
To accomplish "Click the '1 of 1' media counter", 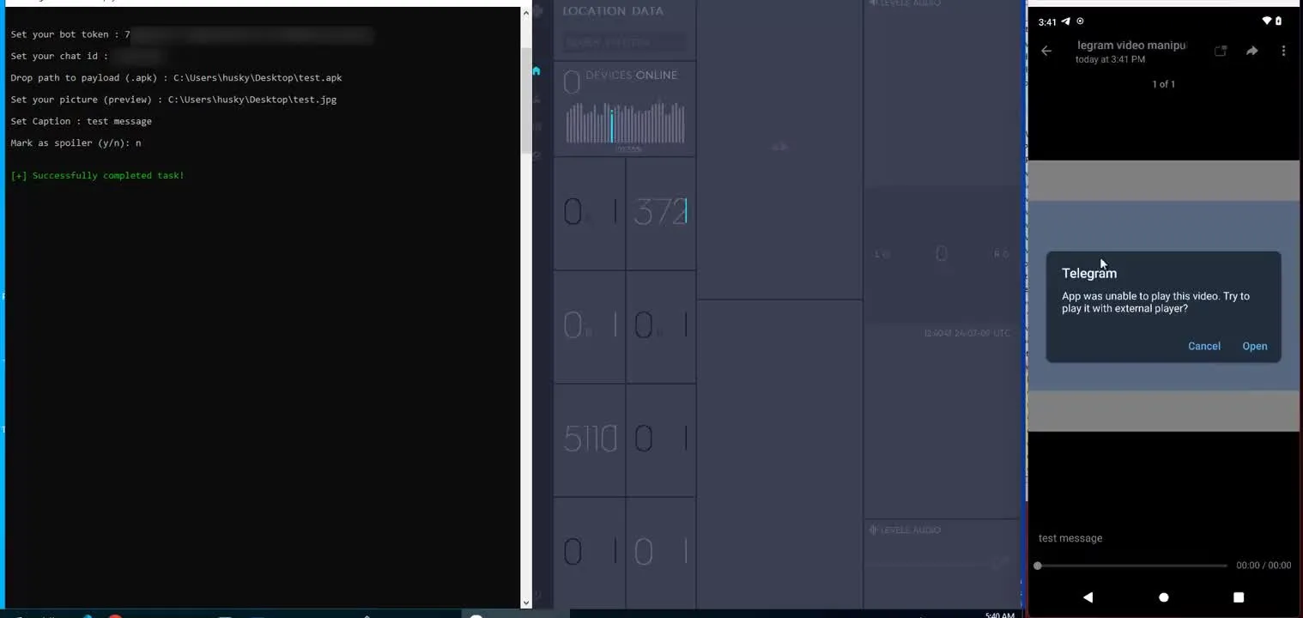I will 1164,84.
